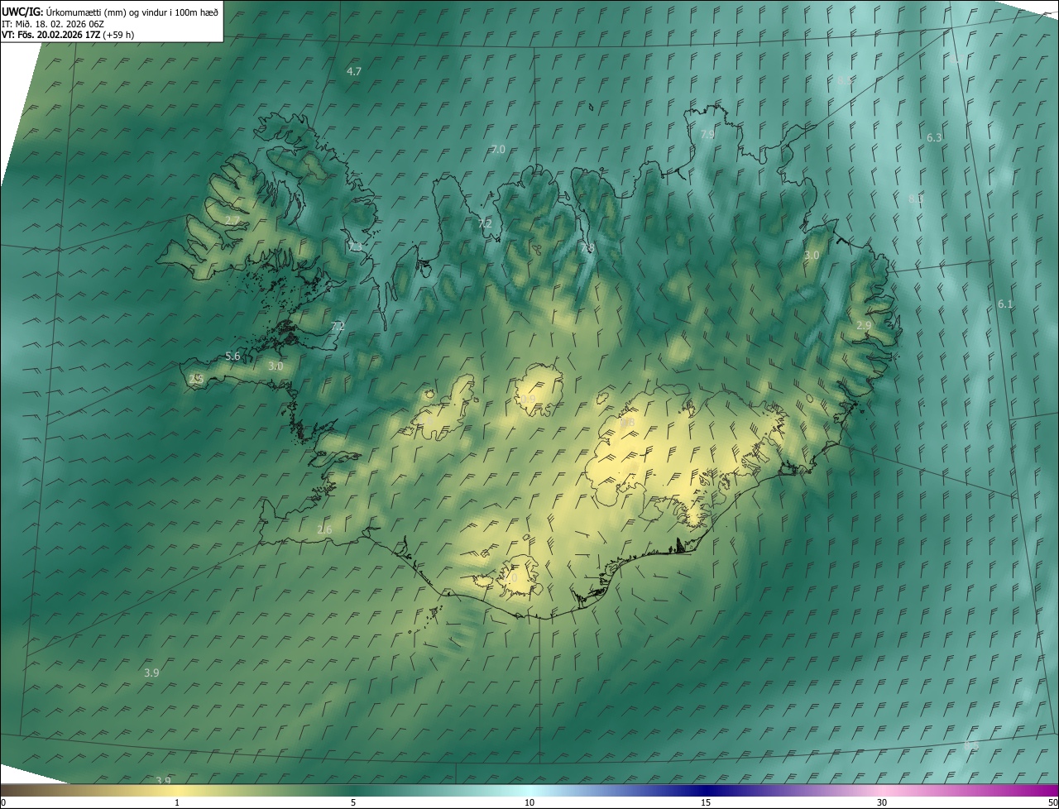
Task: Click tick label 1 on the color scale
Action: click(x=177, y=803)
